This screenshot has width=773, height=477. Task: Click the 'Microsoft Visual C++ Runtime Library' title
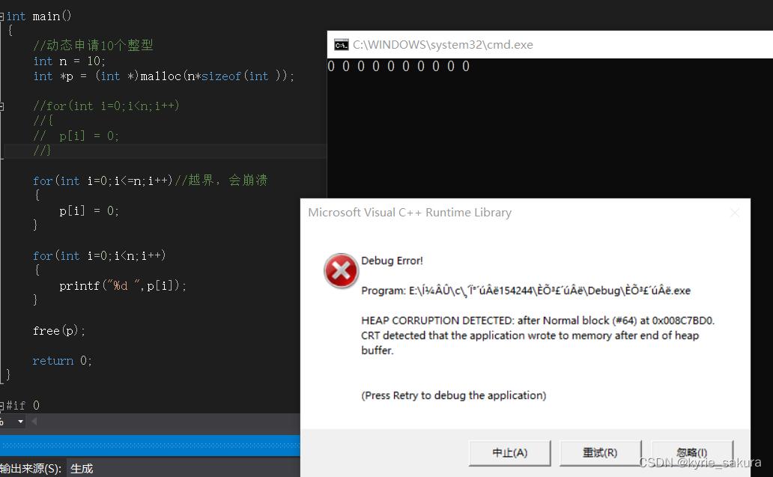coord(410,213)
